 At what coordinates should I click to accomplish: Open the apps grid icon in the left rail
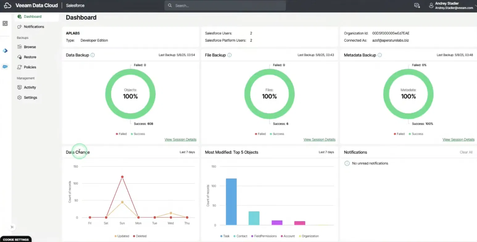tap(5, 23)
